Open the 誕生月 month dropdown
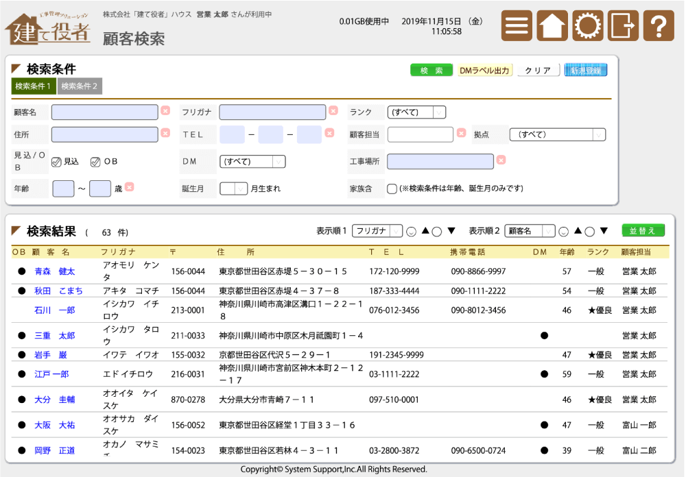Image resolution: width=686 pixels, height=477 pixels. (234, 189)
